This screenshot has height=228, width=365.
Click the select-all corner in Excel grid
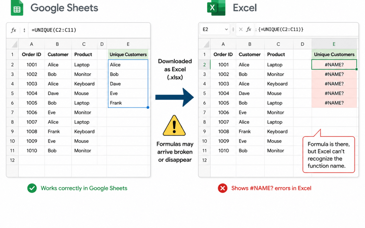[204, 44]
